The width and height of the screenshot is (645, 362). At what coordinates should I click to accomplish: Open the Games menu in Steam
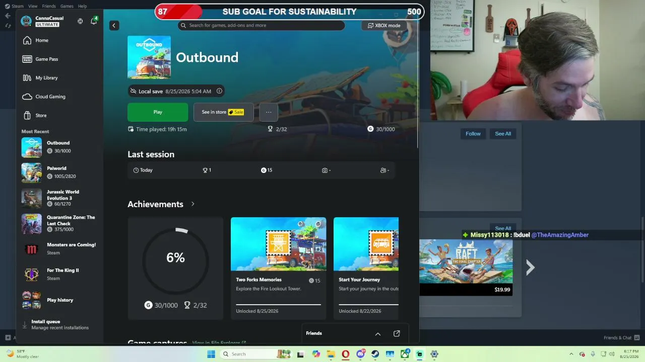(x=67, y=6)
